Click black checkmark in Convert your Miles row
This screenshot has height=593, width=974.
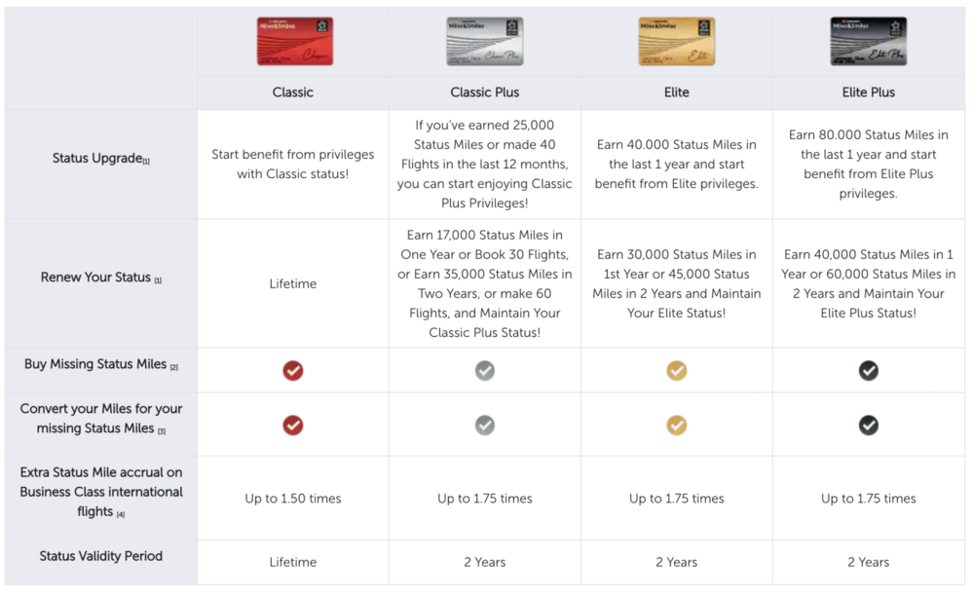868,426
